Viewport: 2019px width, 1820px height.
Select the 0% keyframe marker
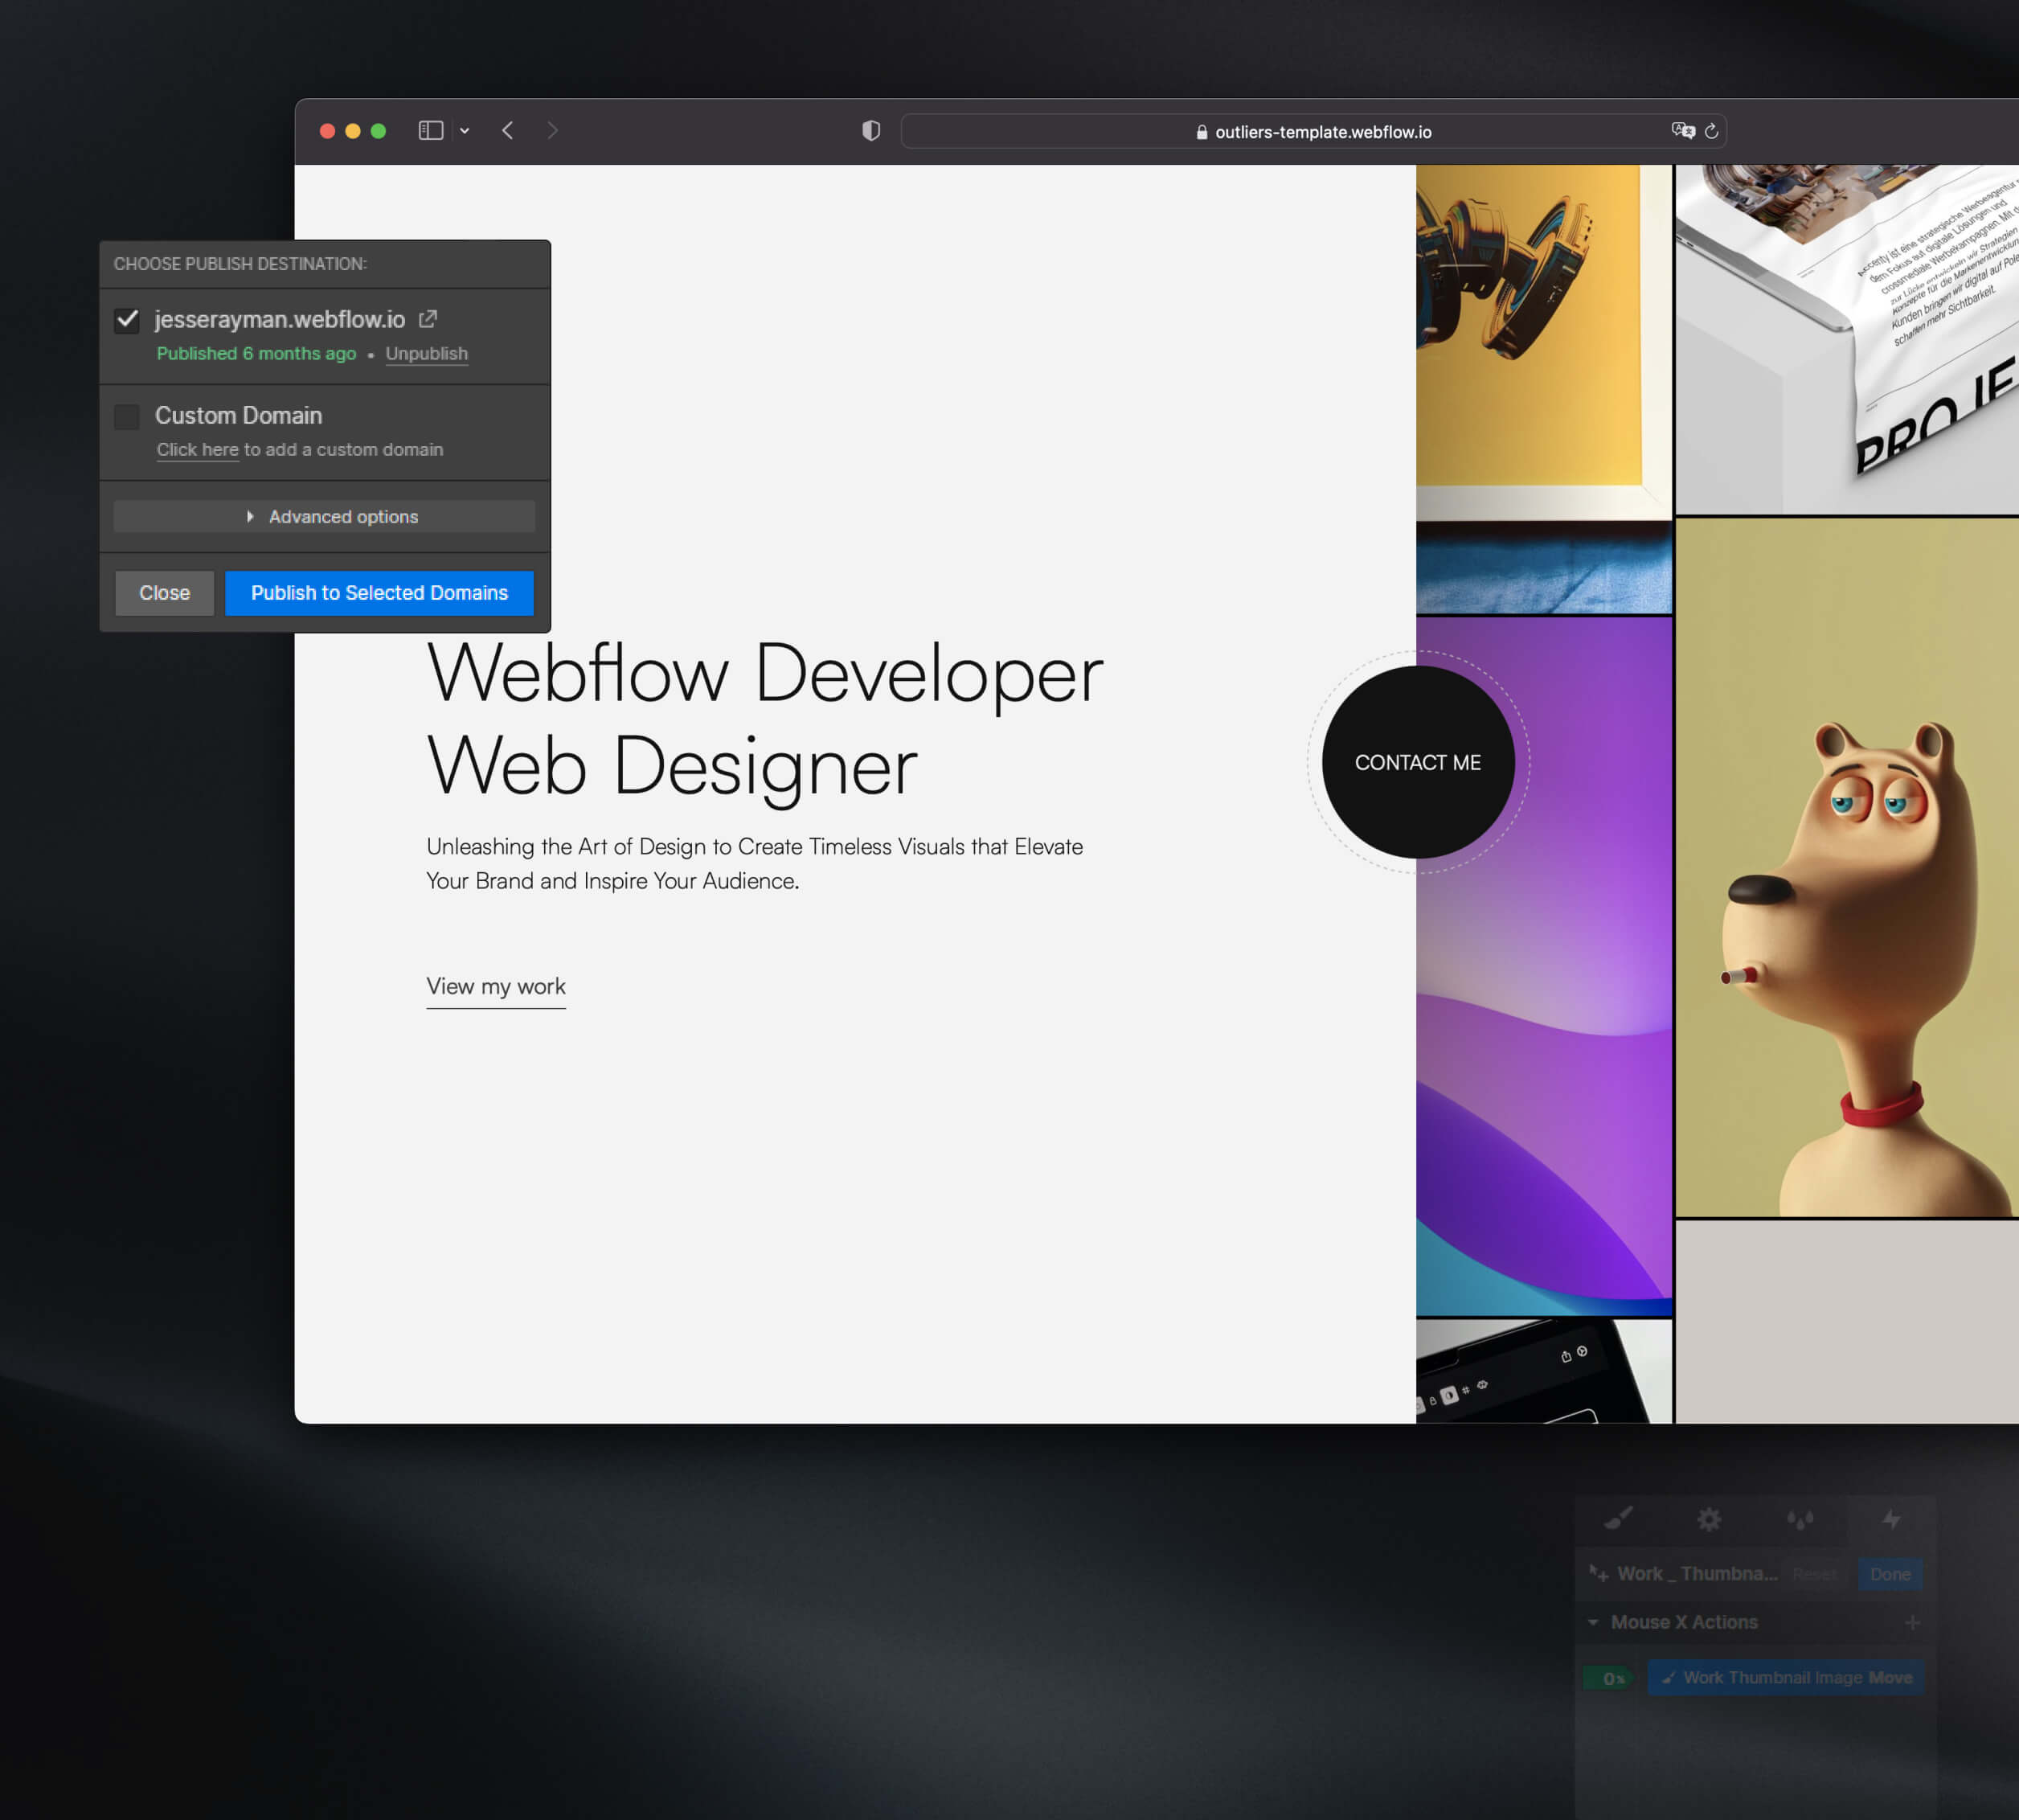pos(1609,1678)
